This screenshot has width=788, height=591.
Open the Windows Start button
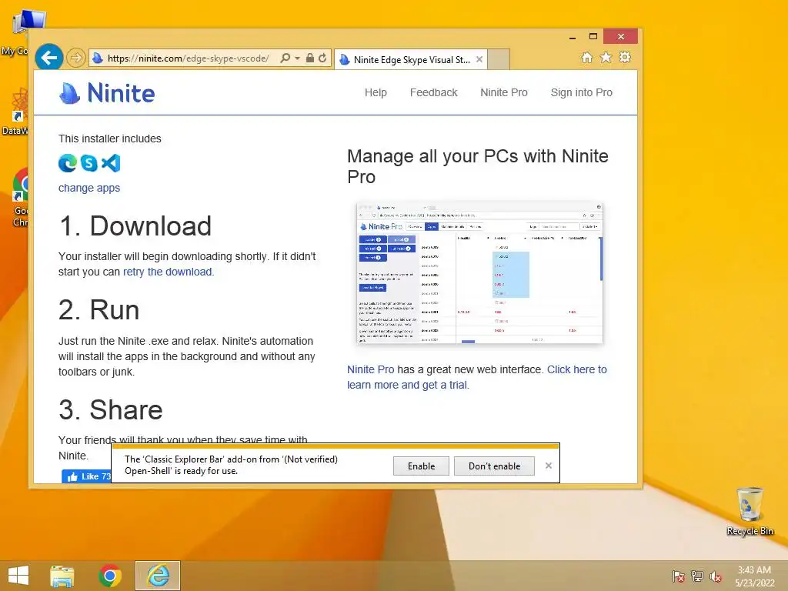pos(18,576)
